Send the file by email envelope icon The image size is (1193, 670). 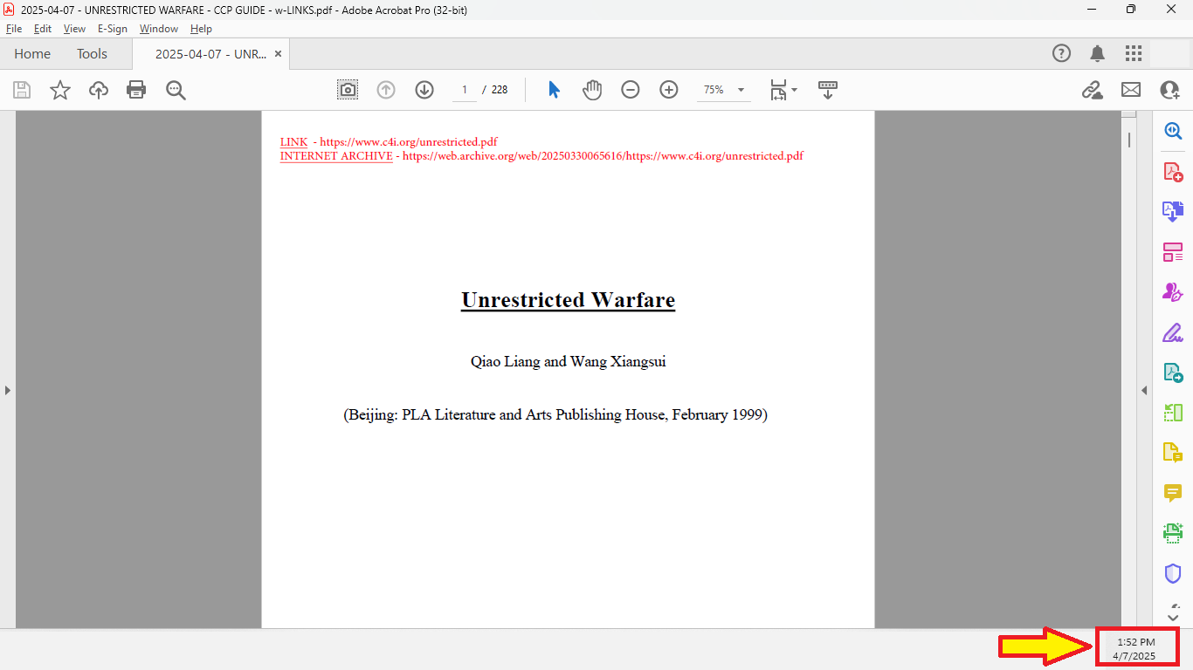1131,90
